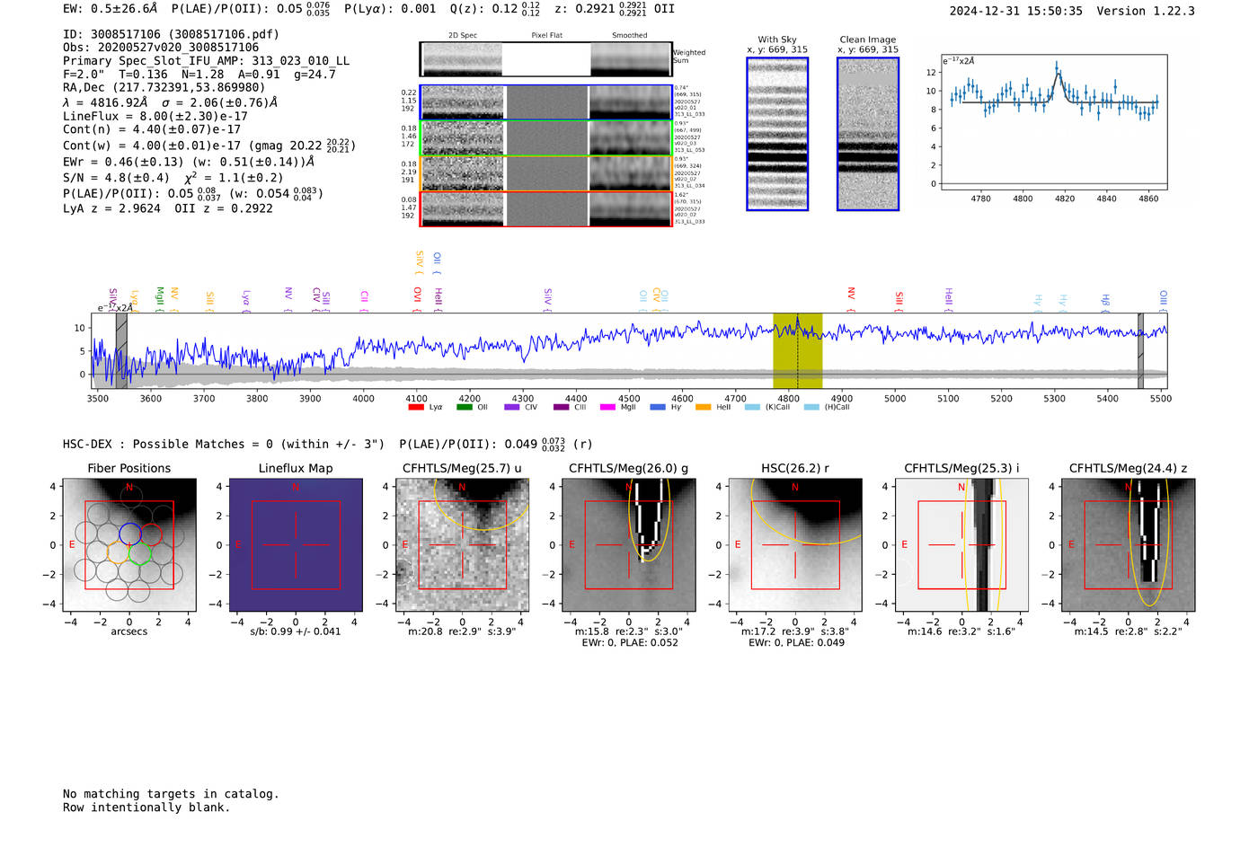The height and width of the screenshot is (856, 1258).
Task: Click the Cont(w) gmag line
Action: click(x=209, y=146)
